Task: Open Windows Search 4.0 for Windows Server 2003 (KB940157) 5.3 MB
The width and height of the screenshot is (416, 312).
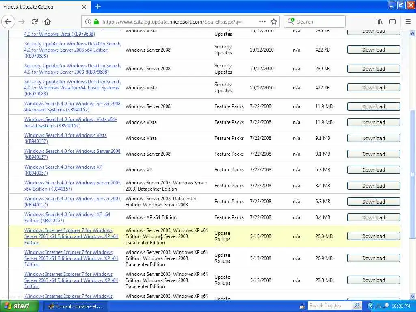Action: tap(72, 201)
